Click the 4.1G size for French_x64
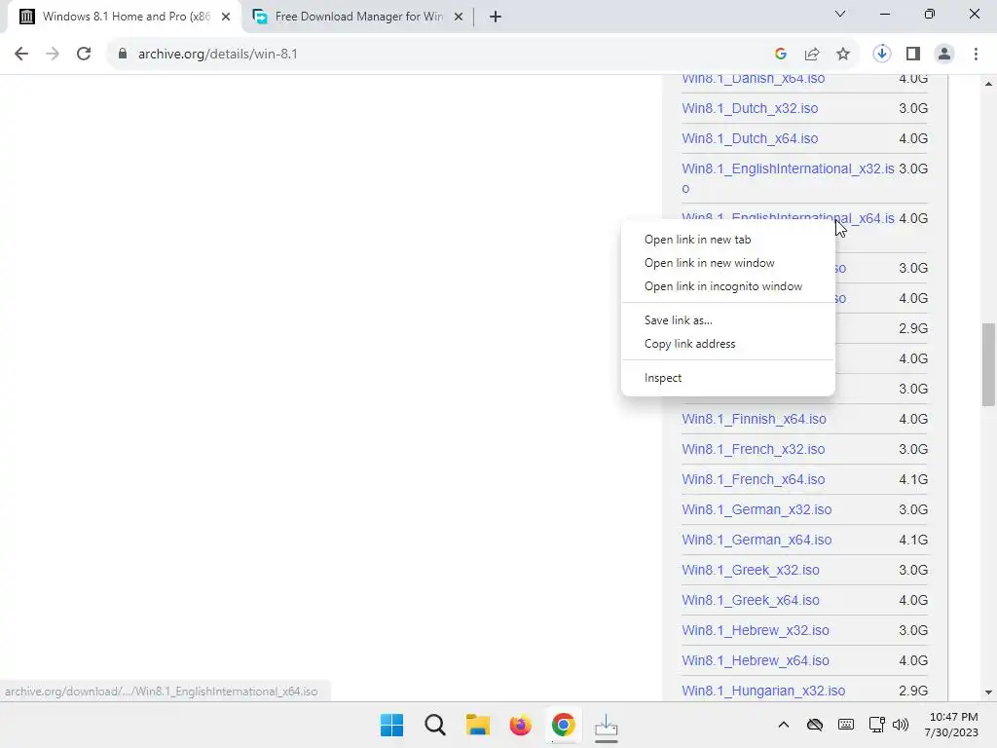The image size is (997, 748). coord(913,479)
